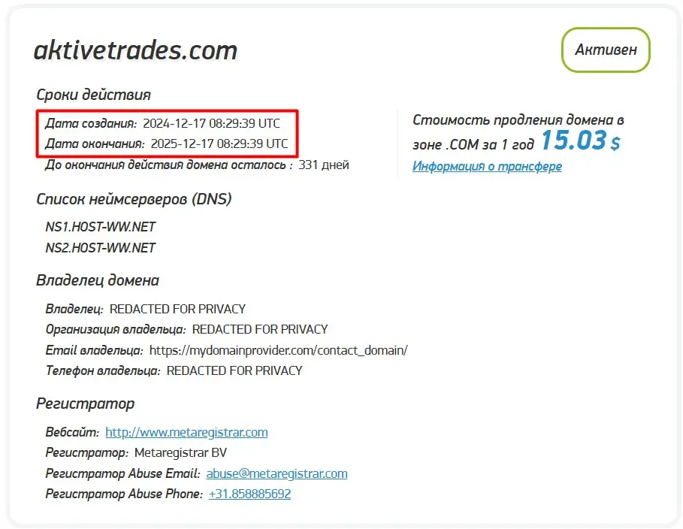This screenshot has height=529, width=683.
Task: Visit http://www.metaregistrar.com registrar website
Action: [186, 432]
